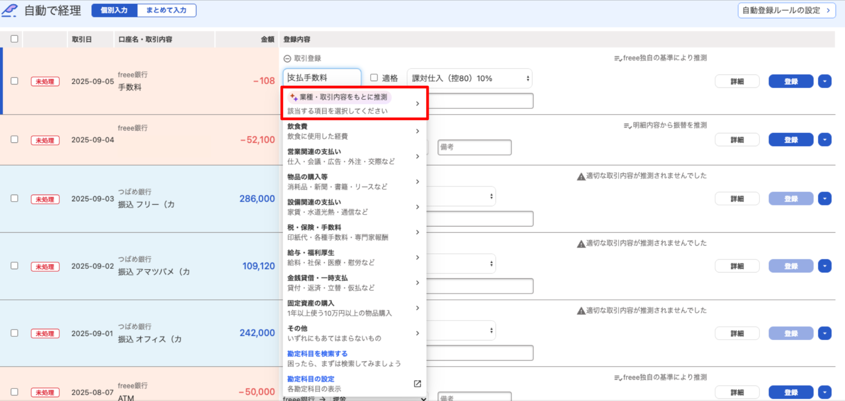Select 業種・取引内容をもとに推測 menu item
Image resolution: width=845 pixels, height=401 pixels.
(x=354, y=104)
